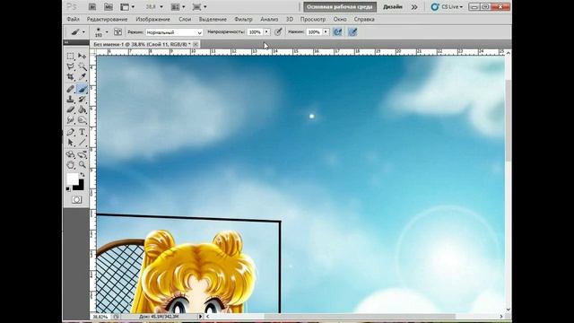Image resolution: width=574 pixels, height=323 pixels.
Task: Select the History Brush tool
Action: pyautogui.click(x=82, y=100)
